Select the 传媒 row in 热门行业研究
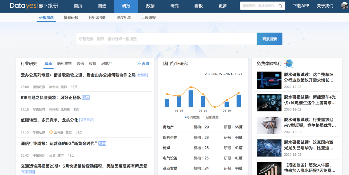 pyautogui.click(x=203, y=148)
